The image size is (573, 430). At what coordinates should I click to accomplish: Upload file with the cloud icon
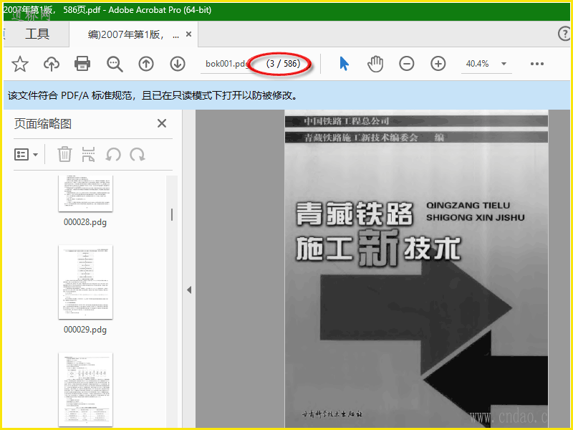[52, 64]
